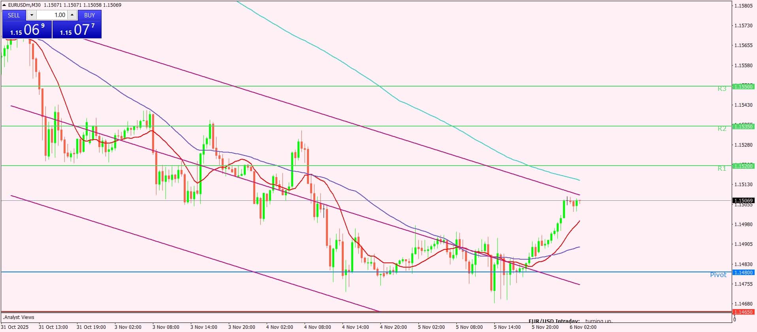The height and width of the screenshot is (332, 757).
Task: Decrease trade volume with the down arrow
Action: click(32, 15)
